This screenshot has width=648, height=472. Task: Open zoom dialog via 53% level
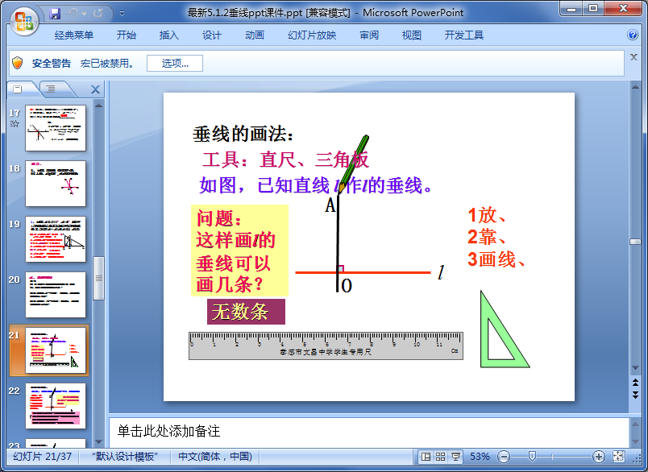pyautogui.click(x=480, y=457)
